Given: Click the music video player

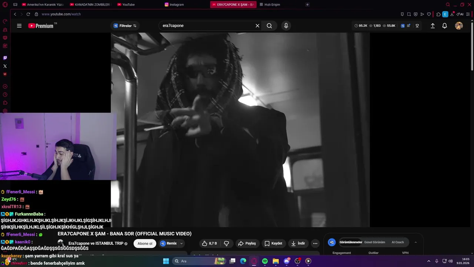Looking at the screenshot, I should click(x=240, y=130).
